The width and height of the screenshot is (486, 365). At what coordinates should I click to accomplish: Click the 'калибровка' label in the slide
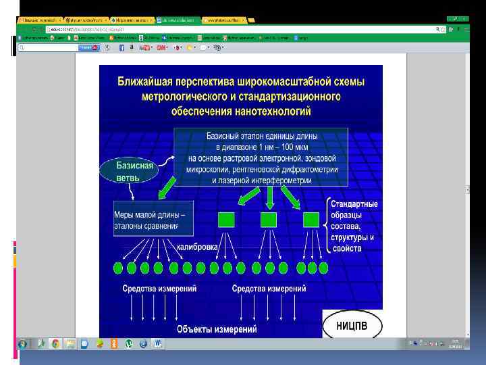pos(197,247)
